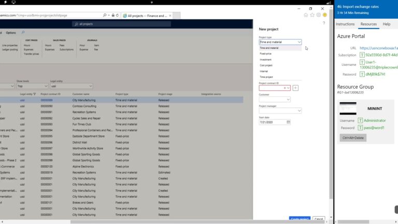
Task: Sort by the Project stage column header
Action: click(x=165, y=94)
